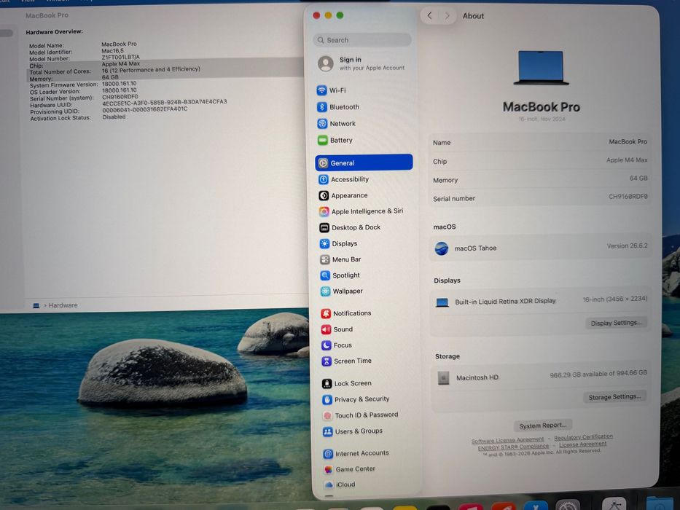Viewport: 680px width, 510px height.
Task: Click Activation Lock Status Disabled value
Action: point(114,117)
